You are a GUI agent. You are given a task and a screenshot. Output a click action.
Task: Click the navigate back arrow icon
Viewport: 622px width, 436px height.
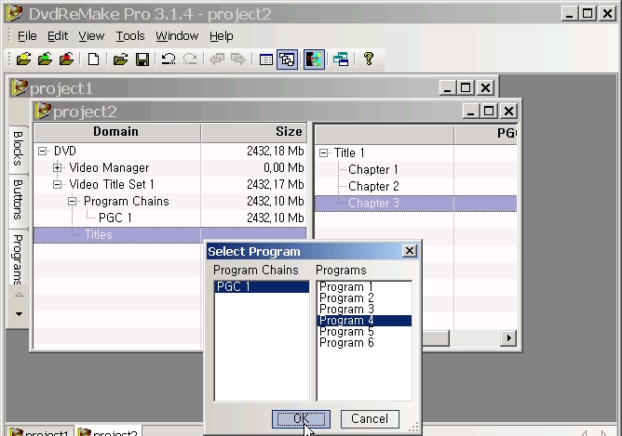tap(217, 59)
